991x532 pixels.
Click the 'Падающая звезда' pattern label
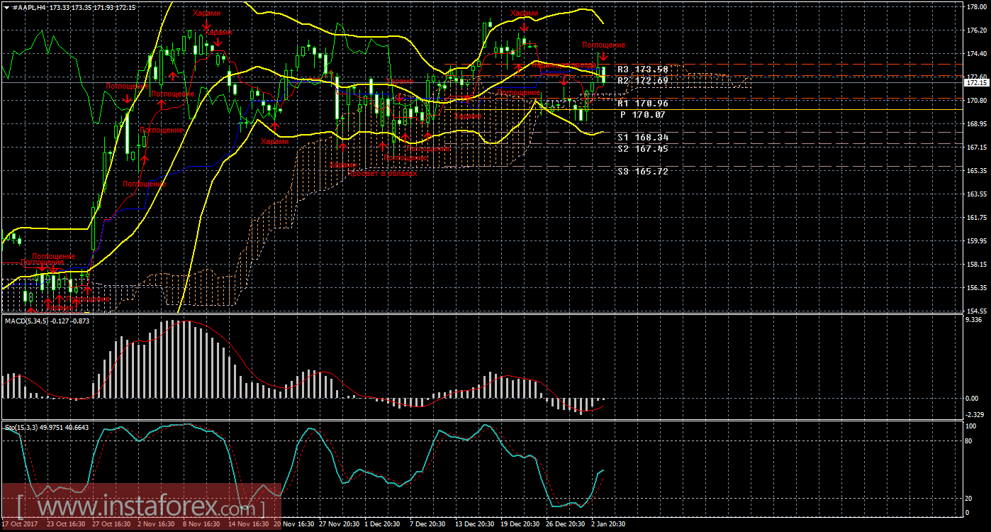pyautogui.click(x=565, y=65)
